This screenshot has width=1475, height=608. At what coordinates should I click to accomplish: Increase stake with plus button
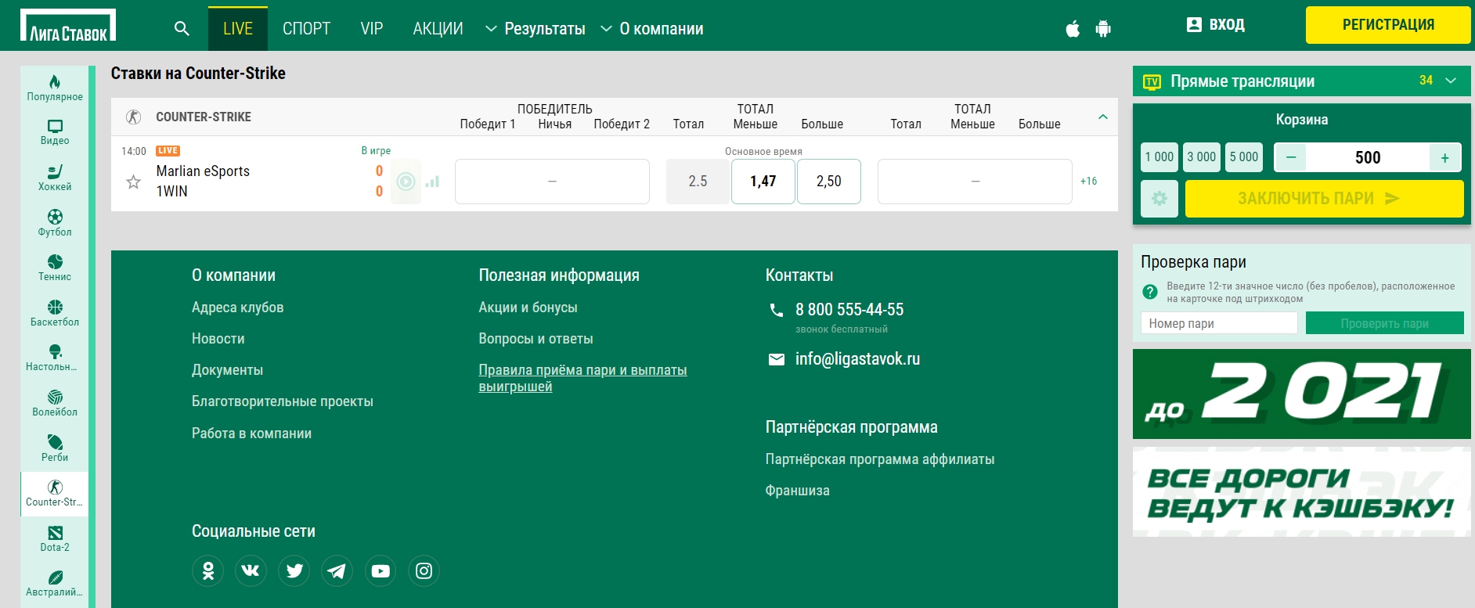[1445, 157]
